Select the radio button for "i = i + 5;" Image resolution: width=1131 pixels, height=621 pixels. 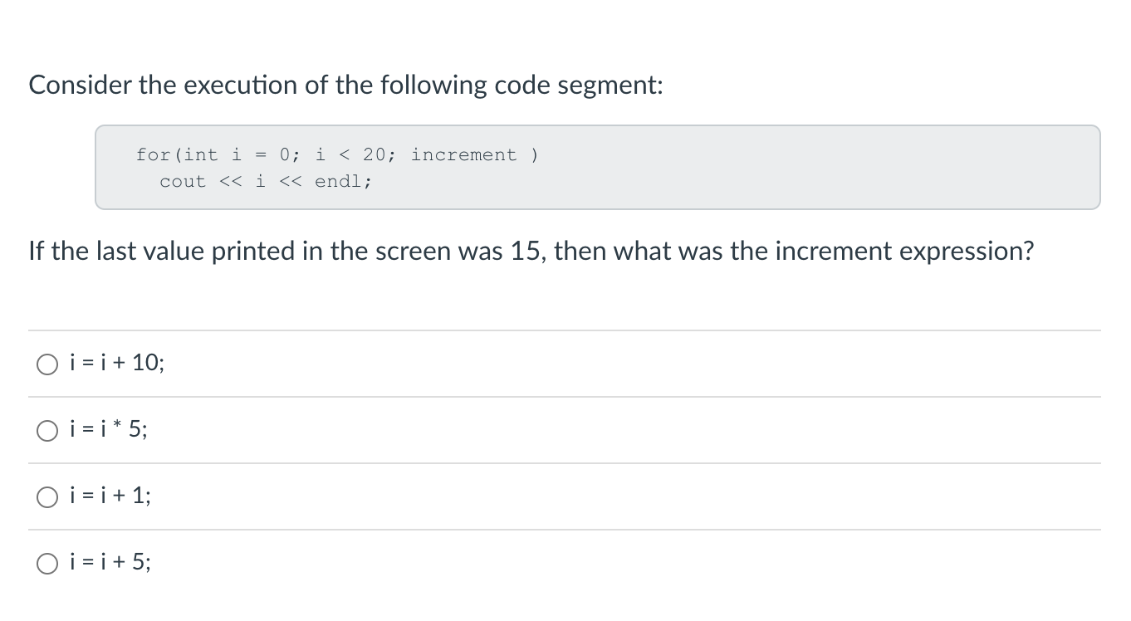point(47,563)
